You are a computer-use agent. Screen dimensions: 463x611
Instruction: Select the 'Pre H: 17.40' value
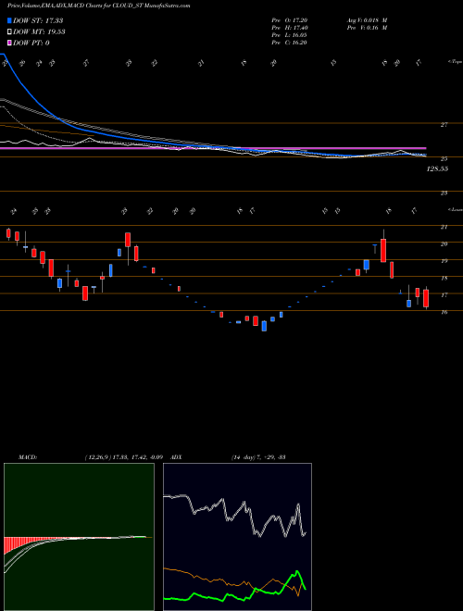(x=289, y=28)
